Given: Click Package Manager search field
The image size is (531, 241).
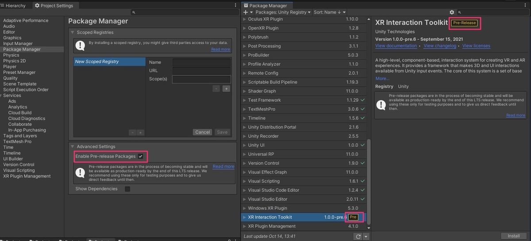Looking at the screenshot, I should click(x=492, y=12).
